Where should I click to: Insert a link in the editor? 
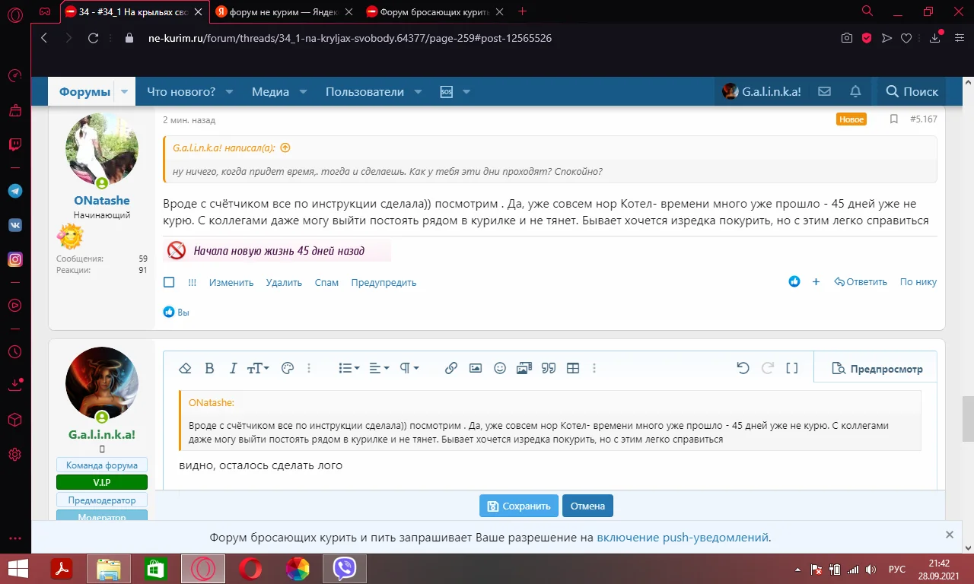tap(450, 368)
